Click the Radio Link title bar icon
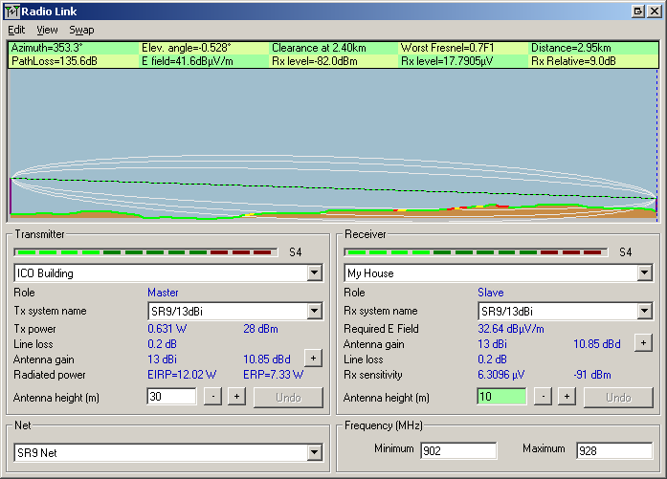The width and height of the screenshot is (667, 479). 12,11
